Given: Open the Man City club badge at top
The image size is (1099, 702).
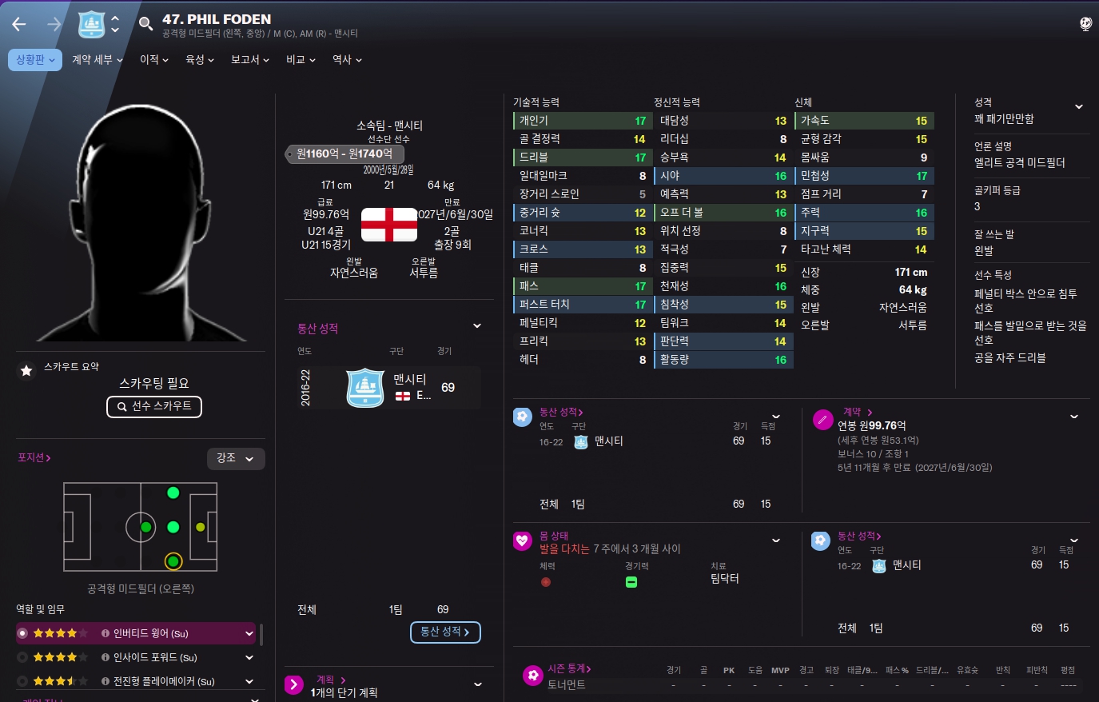Looking at the screenshot, I should [x=92, y=25].
